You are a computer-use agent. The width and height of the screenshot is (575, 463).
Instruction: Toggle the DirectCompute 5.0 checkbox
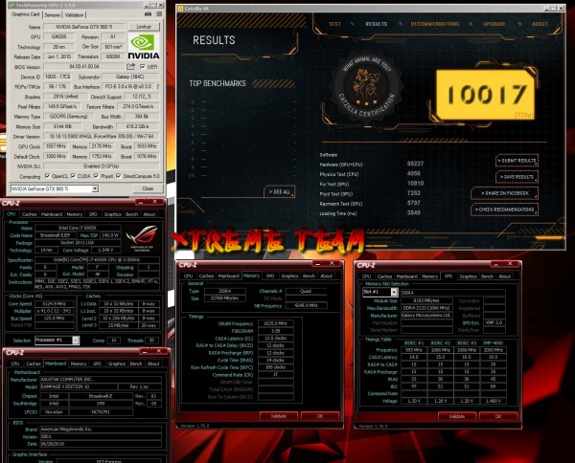(x=119, y=176)
